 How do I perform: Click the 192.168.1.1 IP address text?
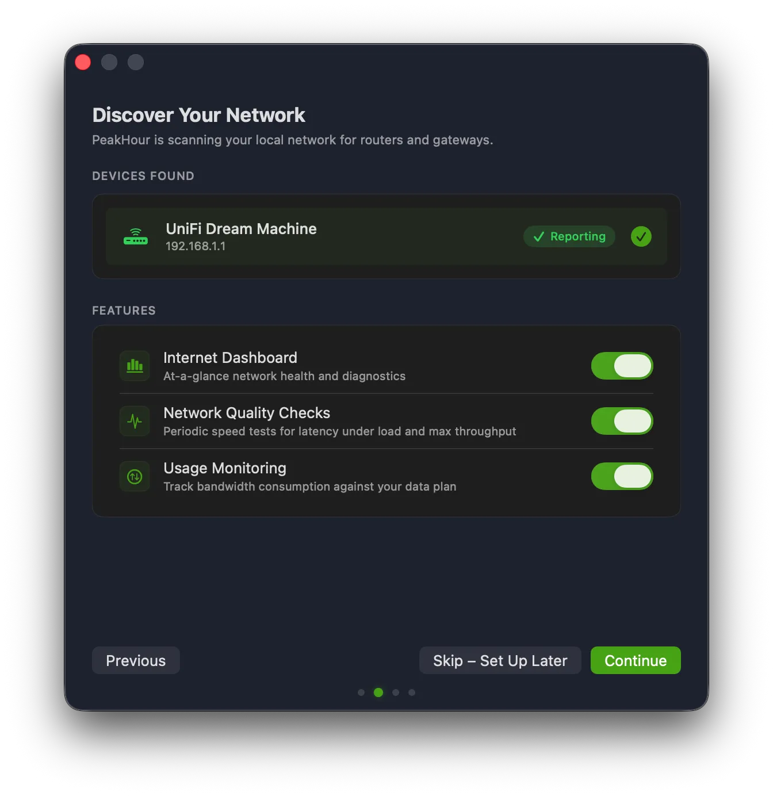[x=196, y=246]
